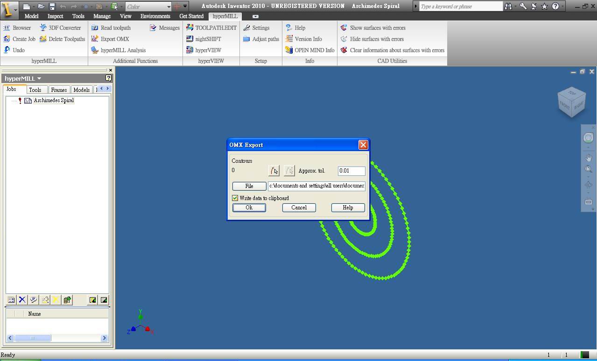The height and width of the screenshot is (361, 597).
Task: Clear information about surfaces with errors
Action: click(x=393, y=50)
